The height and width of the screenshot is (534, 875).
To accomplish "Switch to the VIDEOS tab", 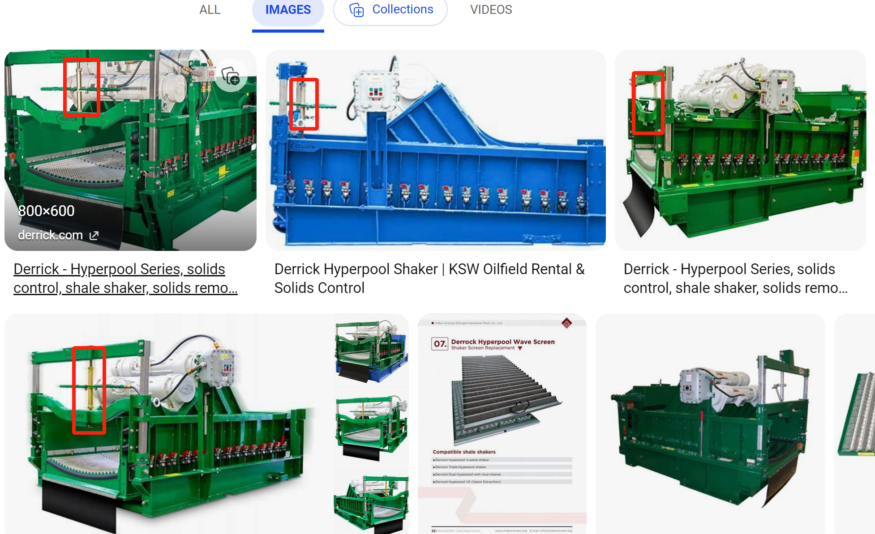I will point(491,9).
